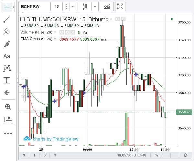Click the 16:05:30 (UTC+8) clock

pos(132,155)
